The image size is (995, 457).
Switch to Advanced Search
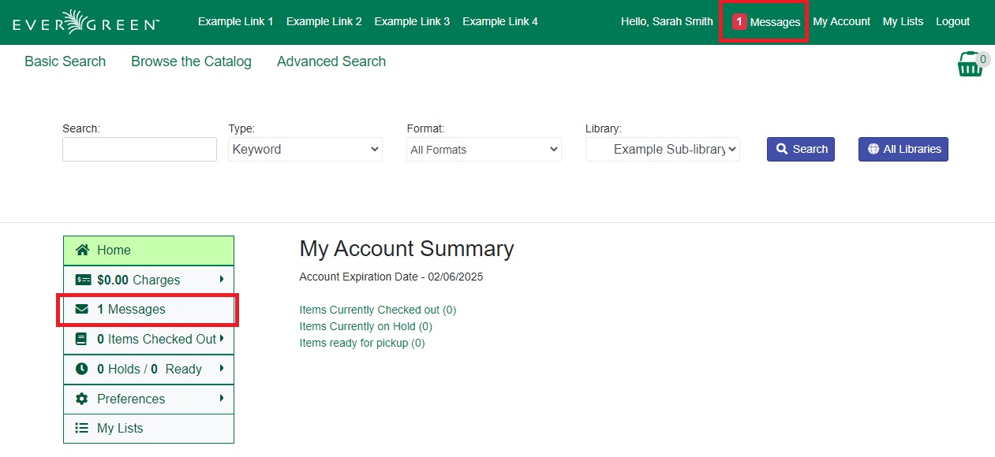click(331, 61)
